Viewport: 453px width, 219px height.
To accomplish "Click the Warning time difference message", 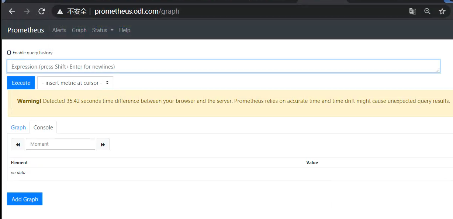I will (234, 101).
